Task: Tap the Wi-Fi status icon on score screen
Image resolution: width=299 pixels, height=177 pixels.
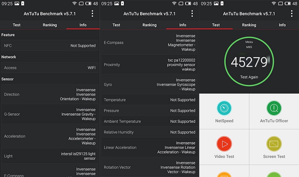Action: (274, 3)
